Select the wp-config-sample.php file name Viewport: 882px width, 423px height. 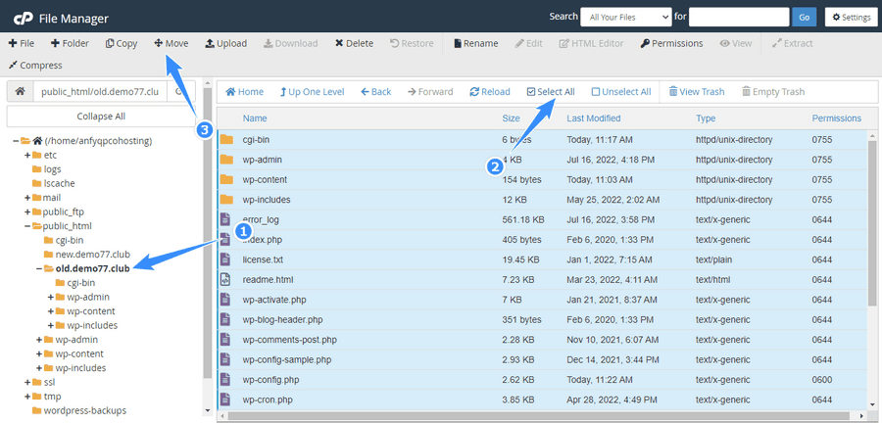coord(287,359)
